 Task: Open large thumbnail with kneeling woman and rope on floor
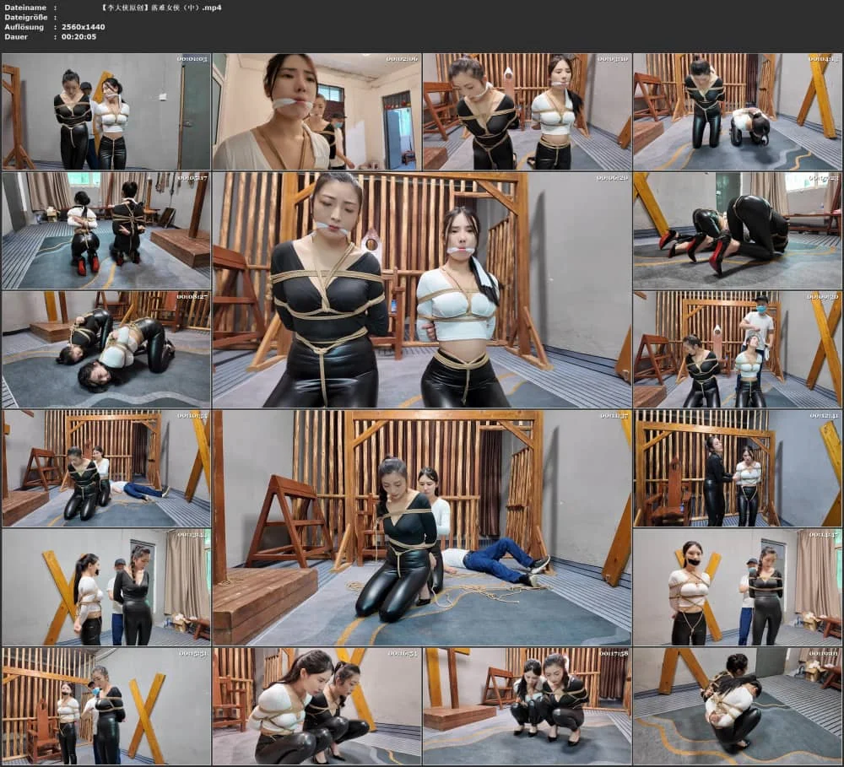click(421, 527)
